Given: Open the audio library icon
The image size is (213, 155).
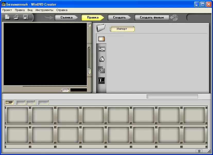Looking at the screenshot, I should (x=101, y=59).
